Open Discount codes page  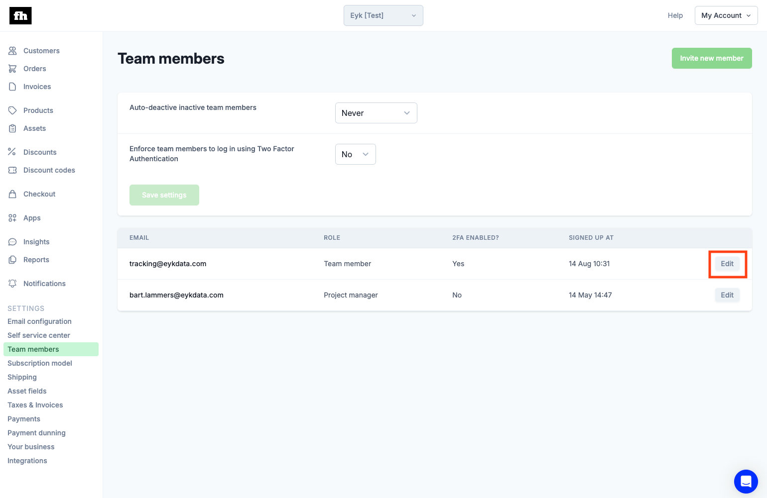[x=49, y=170]
